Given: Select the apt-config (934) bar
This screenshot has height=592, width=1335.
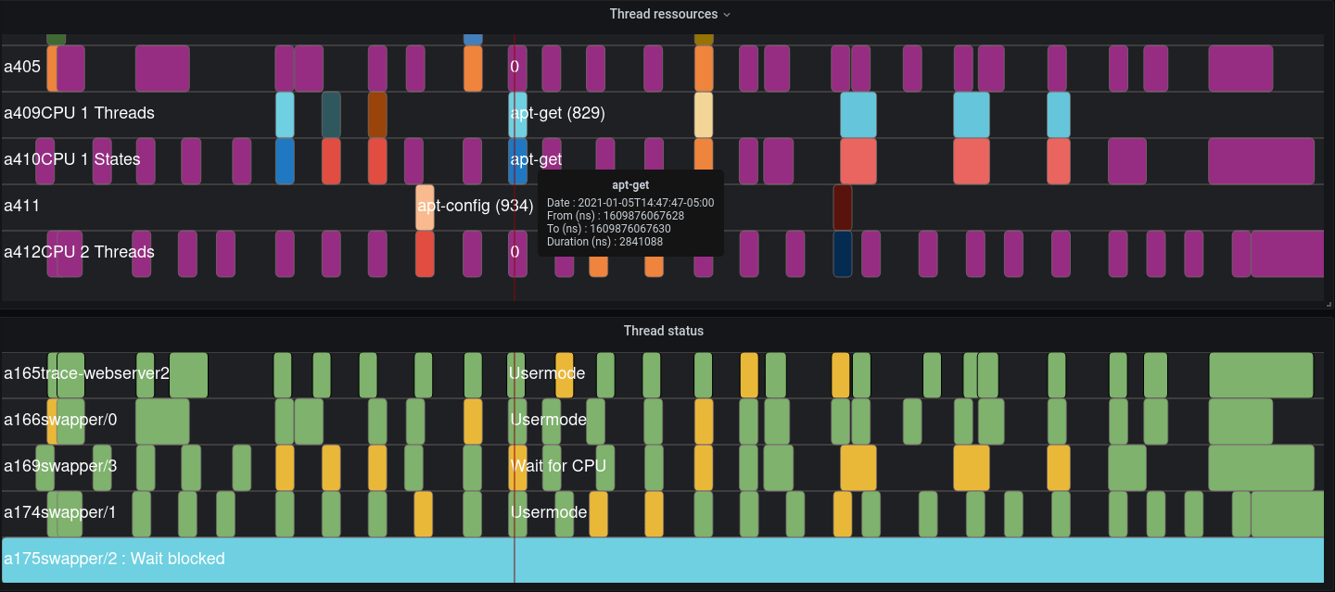Looking at the screenshot, I should (425, 206).
